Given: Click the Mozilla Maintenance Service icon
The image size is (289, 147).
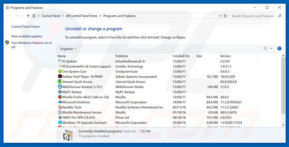Looking at the screenshot, I should point(60,112).
